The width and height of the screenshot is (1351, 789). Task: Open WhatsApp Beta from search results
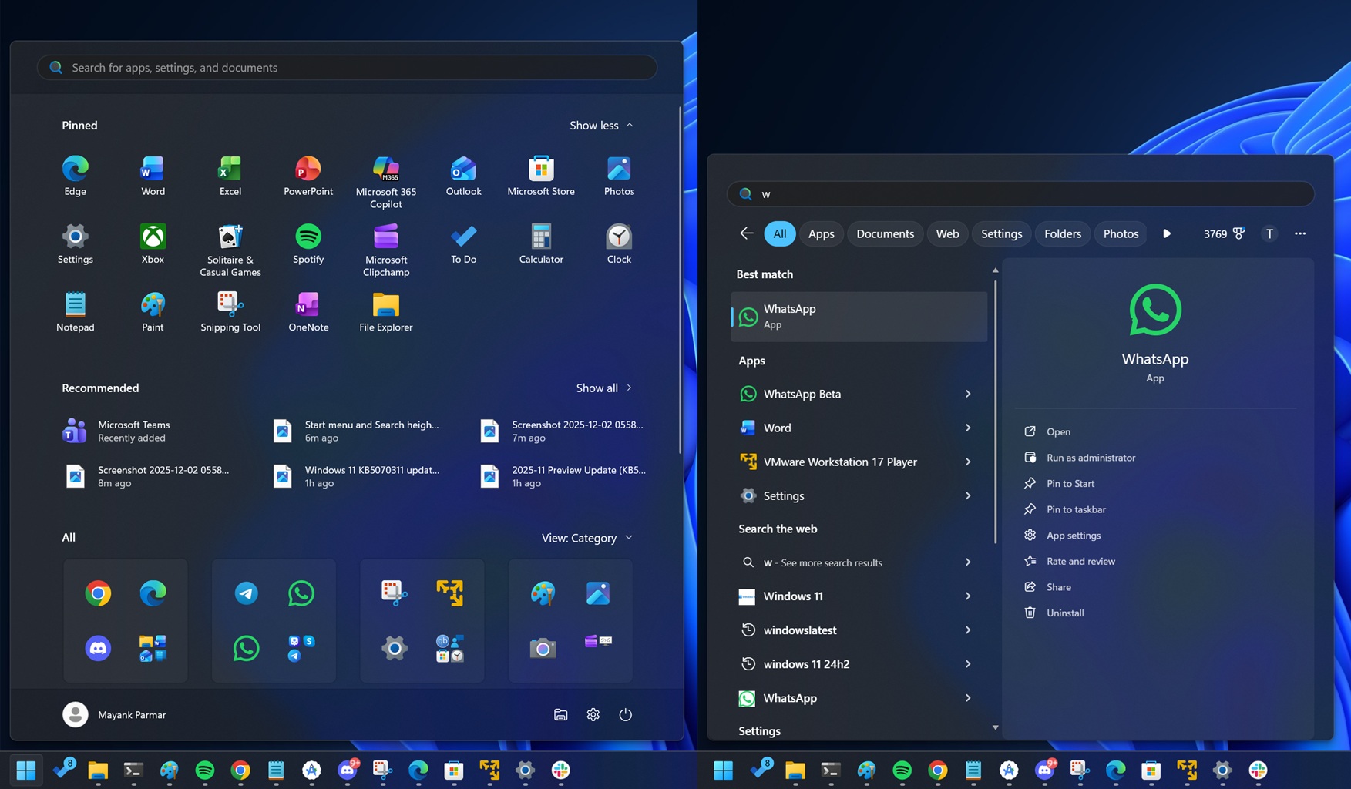(x=802, y=394)
